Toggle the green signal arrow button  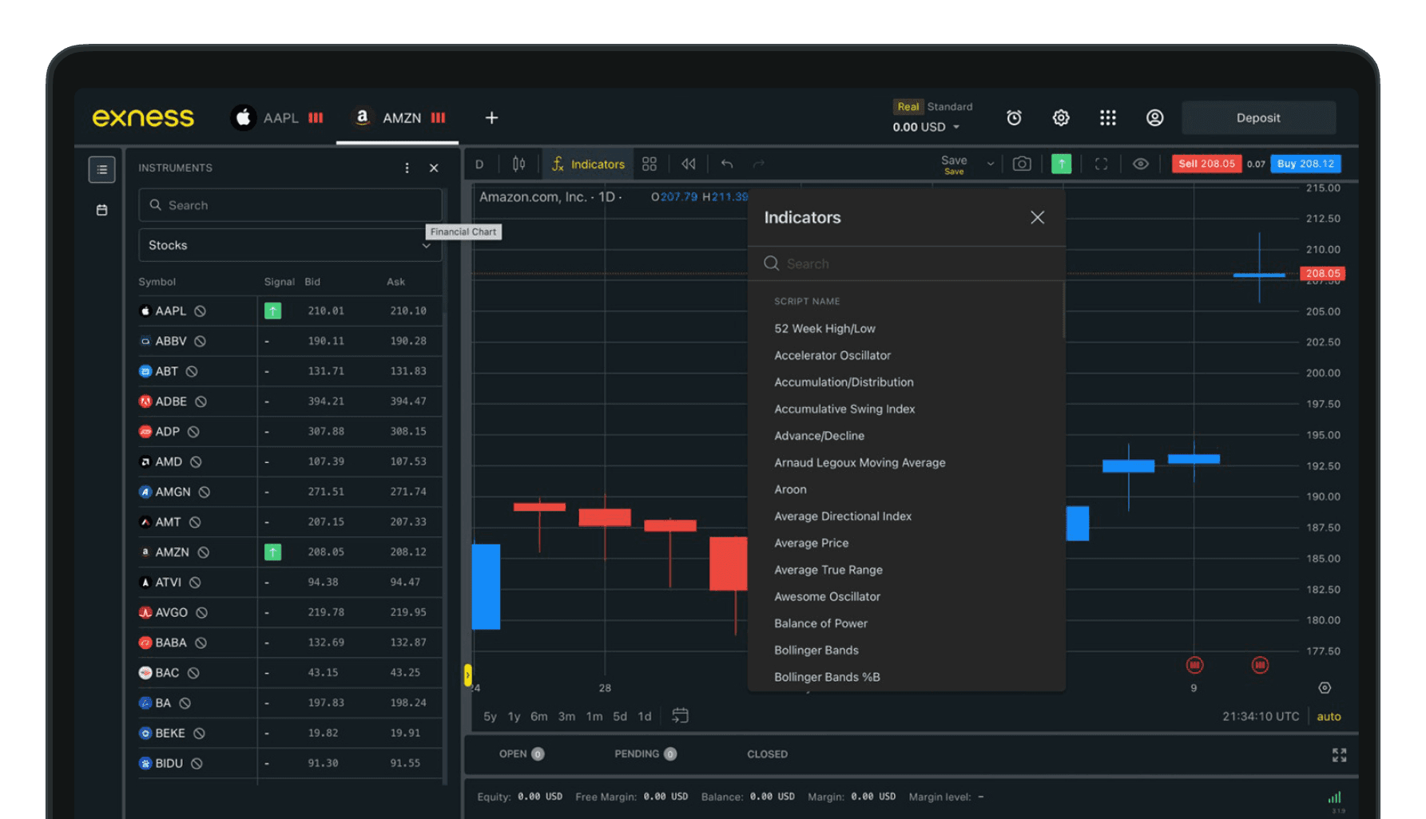click(x=1061, y=164)
